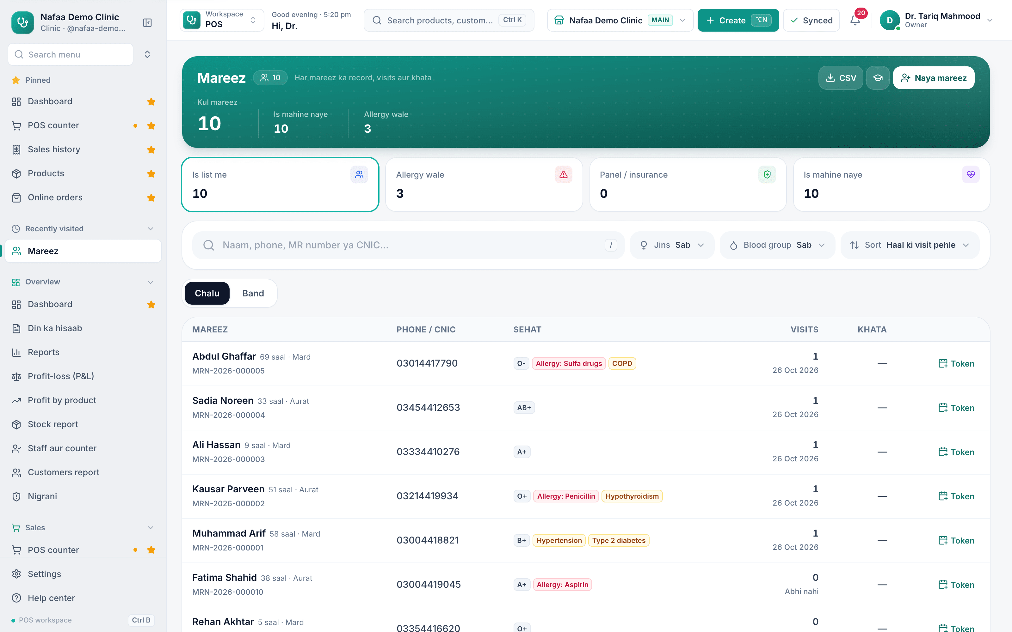Open Nafaa Demo Clinic branch dropdown
Screen dimensions: 1012x632
click(620, 20)
